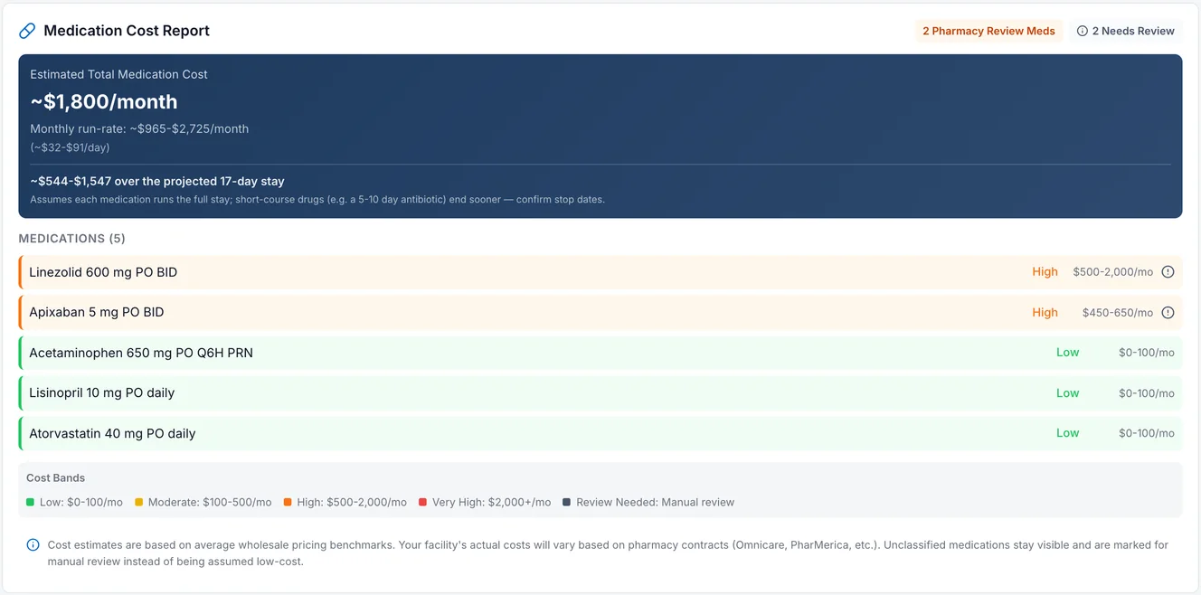The height and width of the screenshot is (595, 1201).
Task: Open the Linezolid 600 mg PO BID row
Action: point(600,272)
